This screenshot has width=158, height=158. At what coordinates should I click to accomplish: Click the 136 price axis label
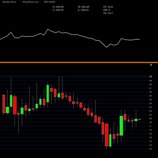tap(150, 145)
